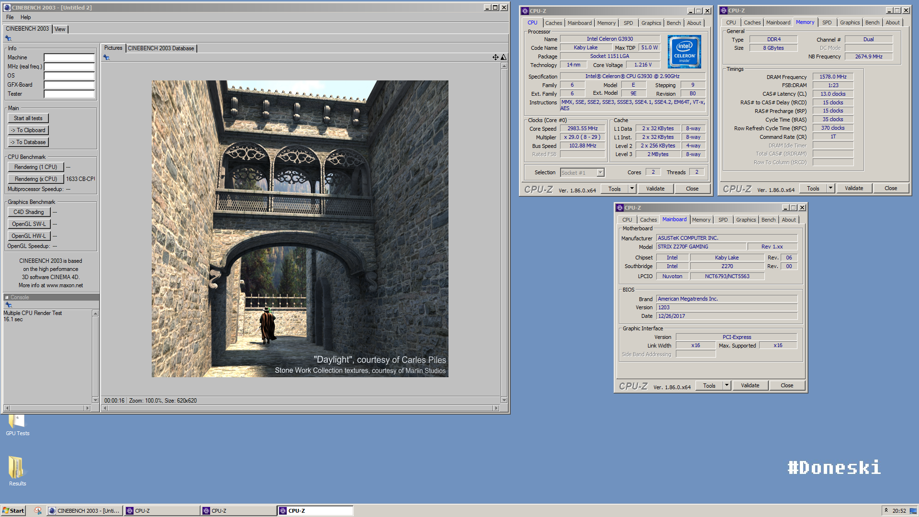The width and height of the screenshot is (919, 517).
Task: Open the Socket #1 selection dropdown
Action: 600,173
